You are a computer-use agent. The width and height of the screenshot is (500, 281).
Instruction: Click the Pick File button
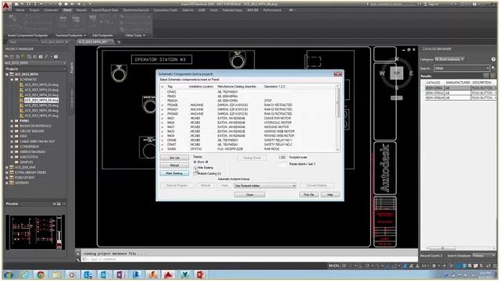(x=309, y=194)
